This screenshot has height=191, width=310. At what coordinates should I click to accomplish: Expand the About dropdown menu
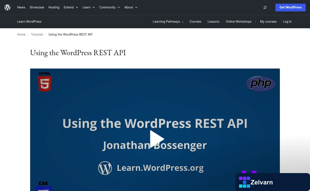[x=131, y=7]
